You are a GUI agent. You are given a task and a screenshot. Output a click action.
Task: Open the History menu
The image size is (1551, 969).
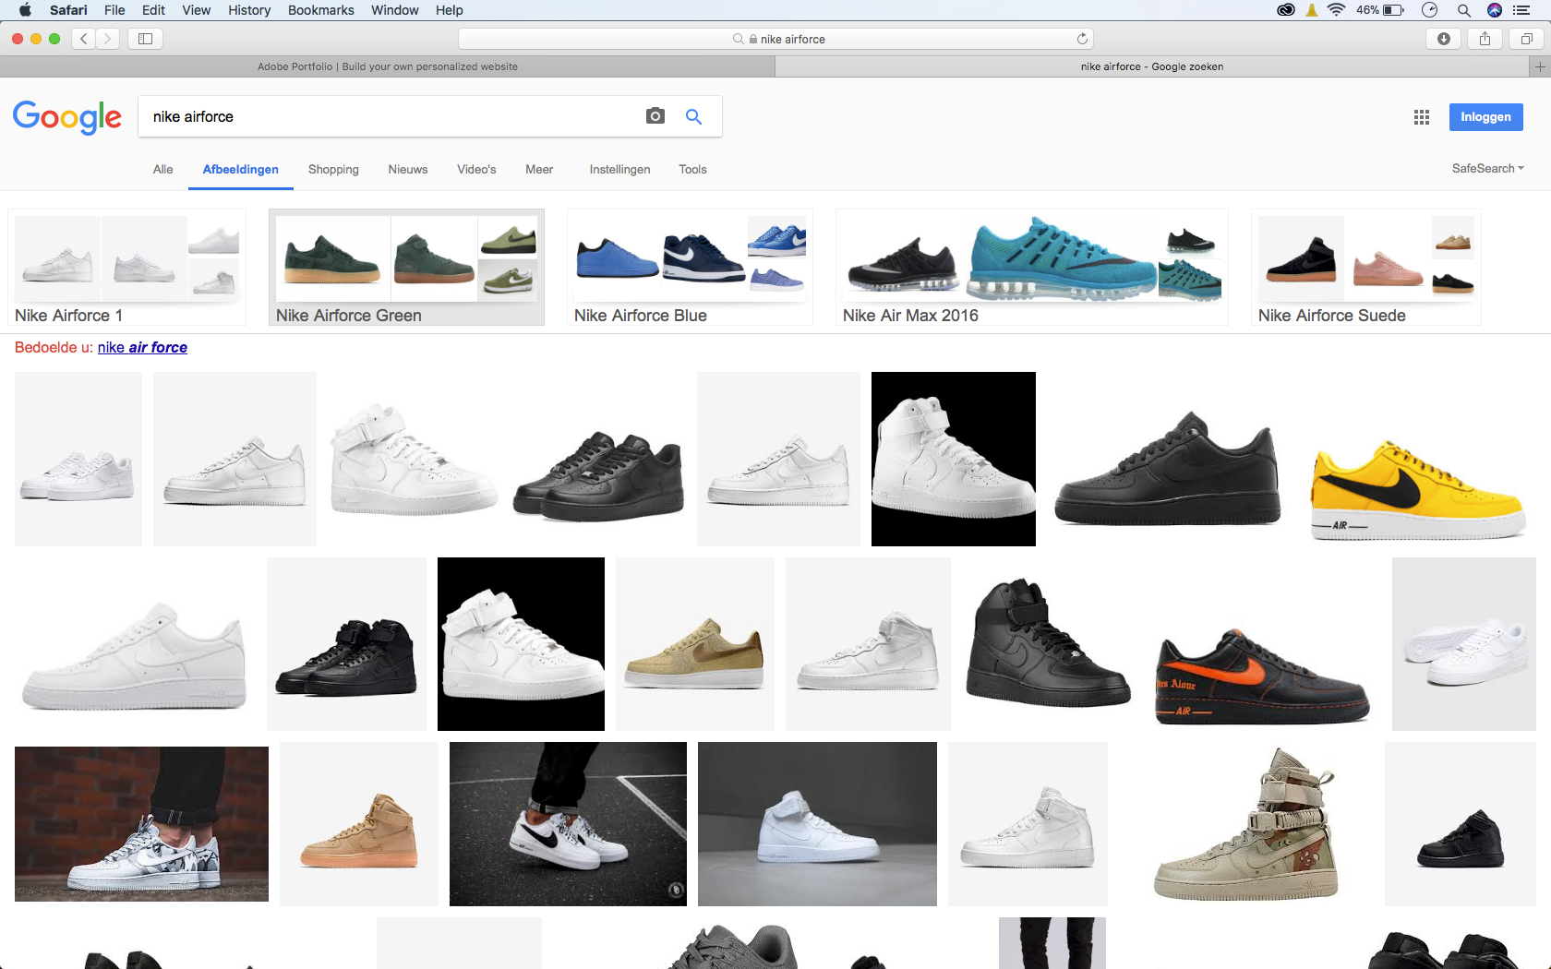coord(249,10)
